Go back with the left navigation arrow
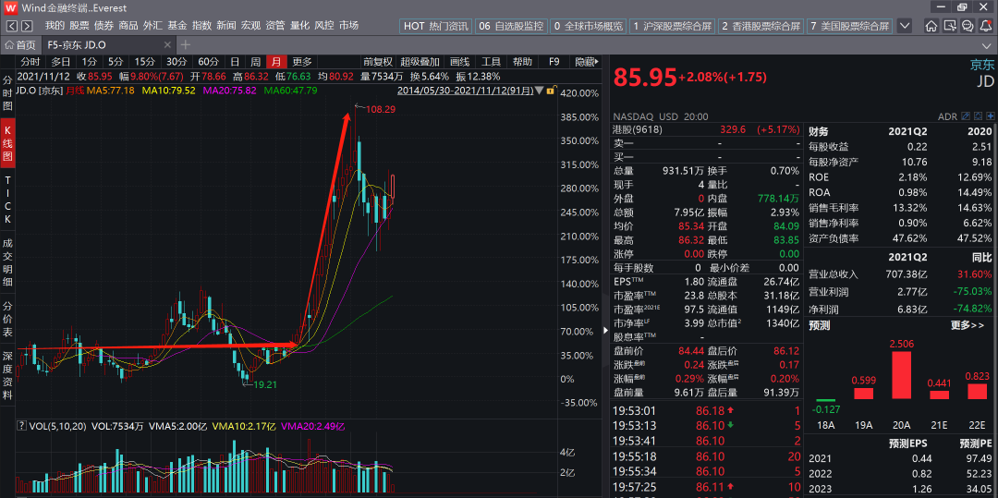Viewport: 998px width, 498px height. click(12, 26)
